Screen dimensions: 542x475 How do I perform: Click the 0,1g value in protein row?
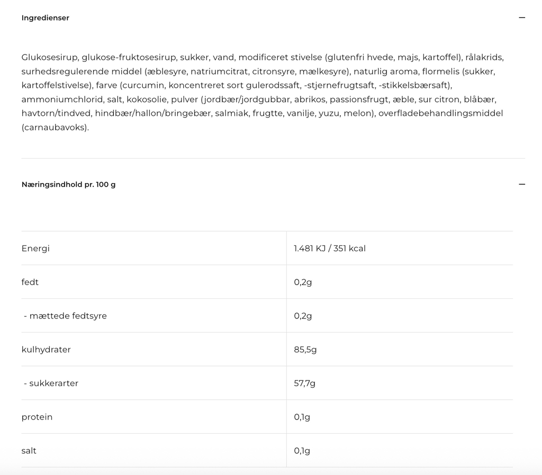point(302,417)
